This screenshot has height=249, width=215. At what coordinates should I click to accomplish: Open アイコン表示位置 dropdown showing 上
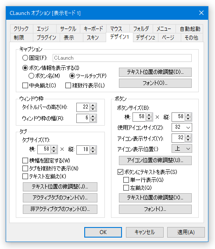pos(182,148)
